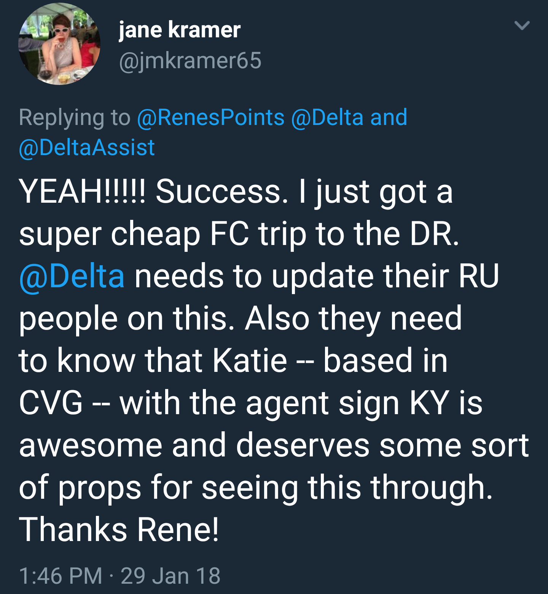Open the jane kramer display name

[179, 30]
